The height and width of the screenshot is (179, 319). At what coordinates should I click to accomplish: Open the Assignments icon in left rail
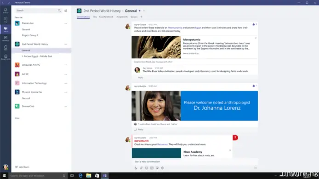click(x=6, y=57)
